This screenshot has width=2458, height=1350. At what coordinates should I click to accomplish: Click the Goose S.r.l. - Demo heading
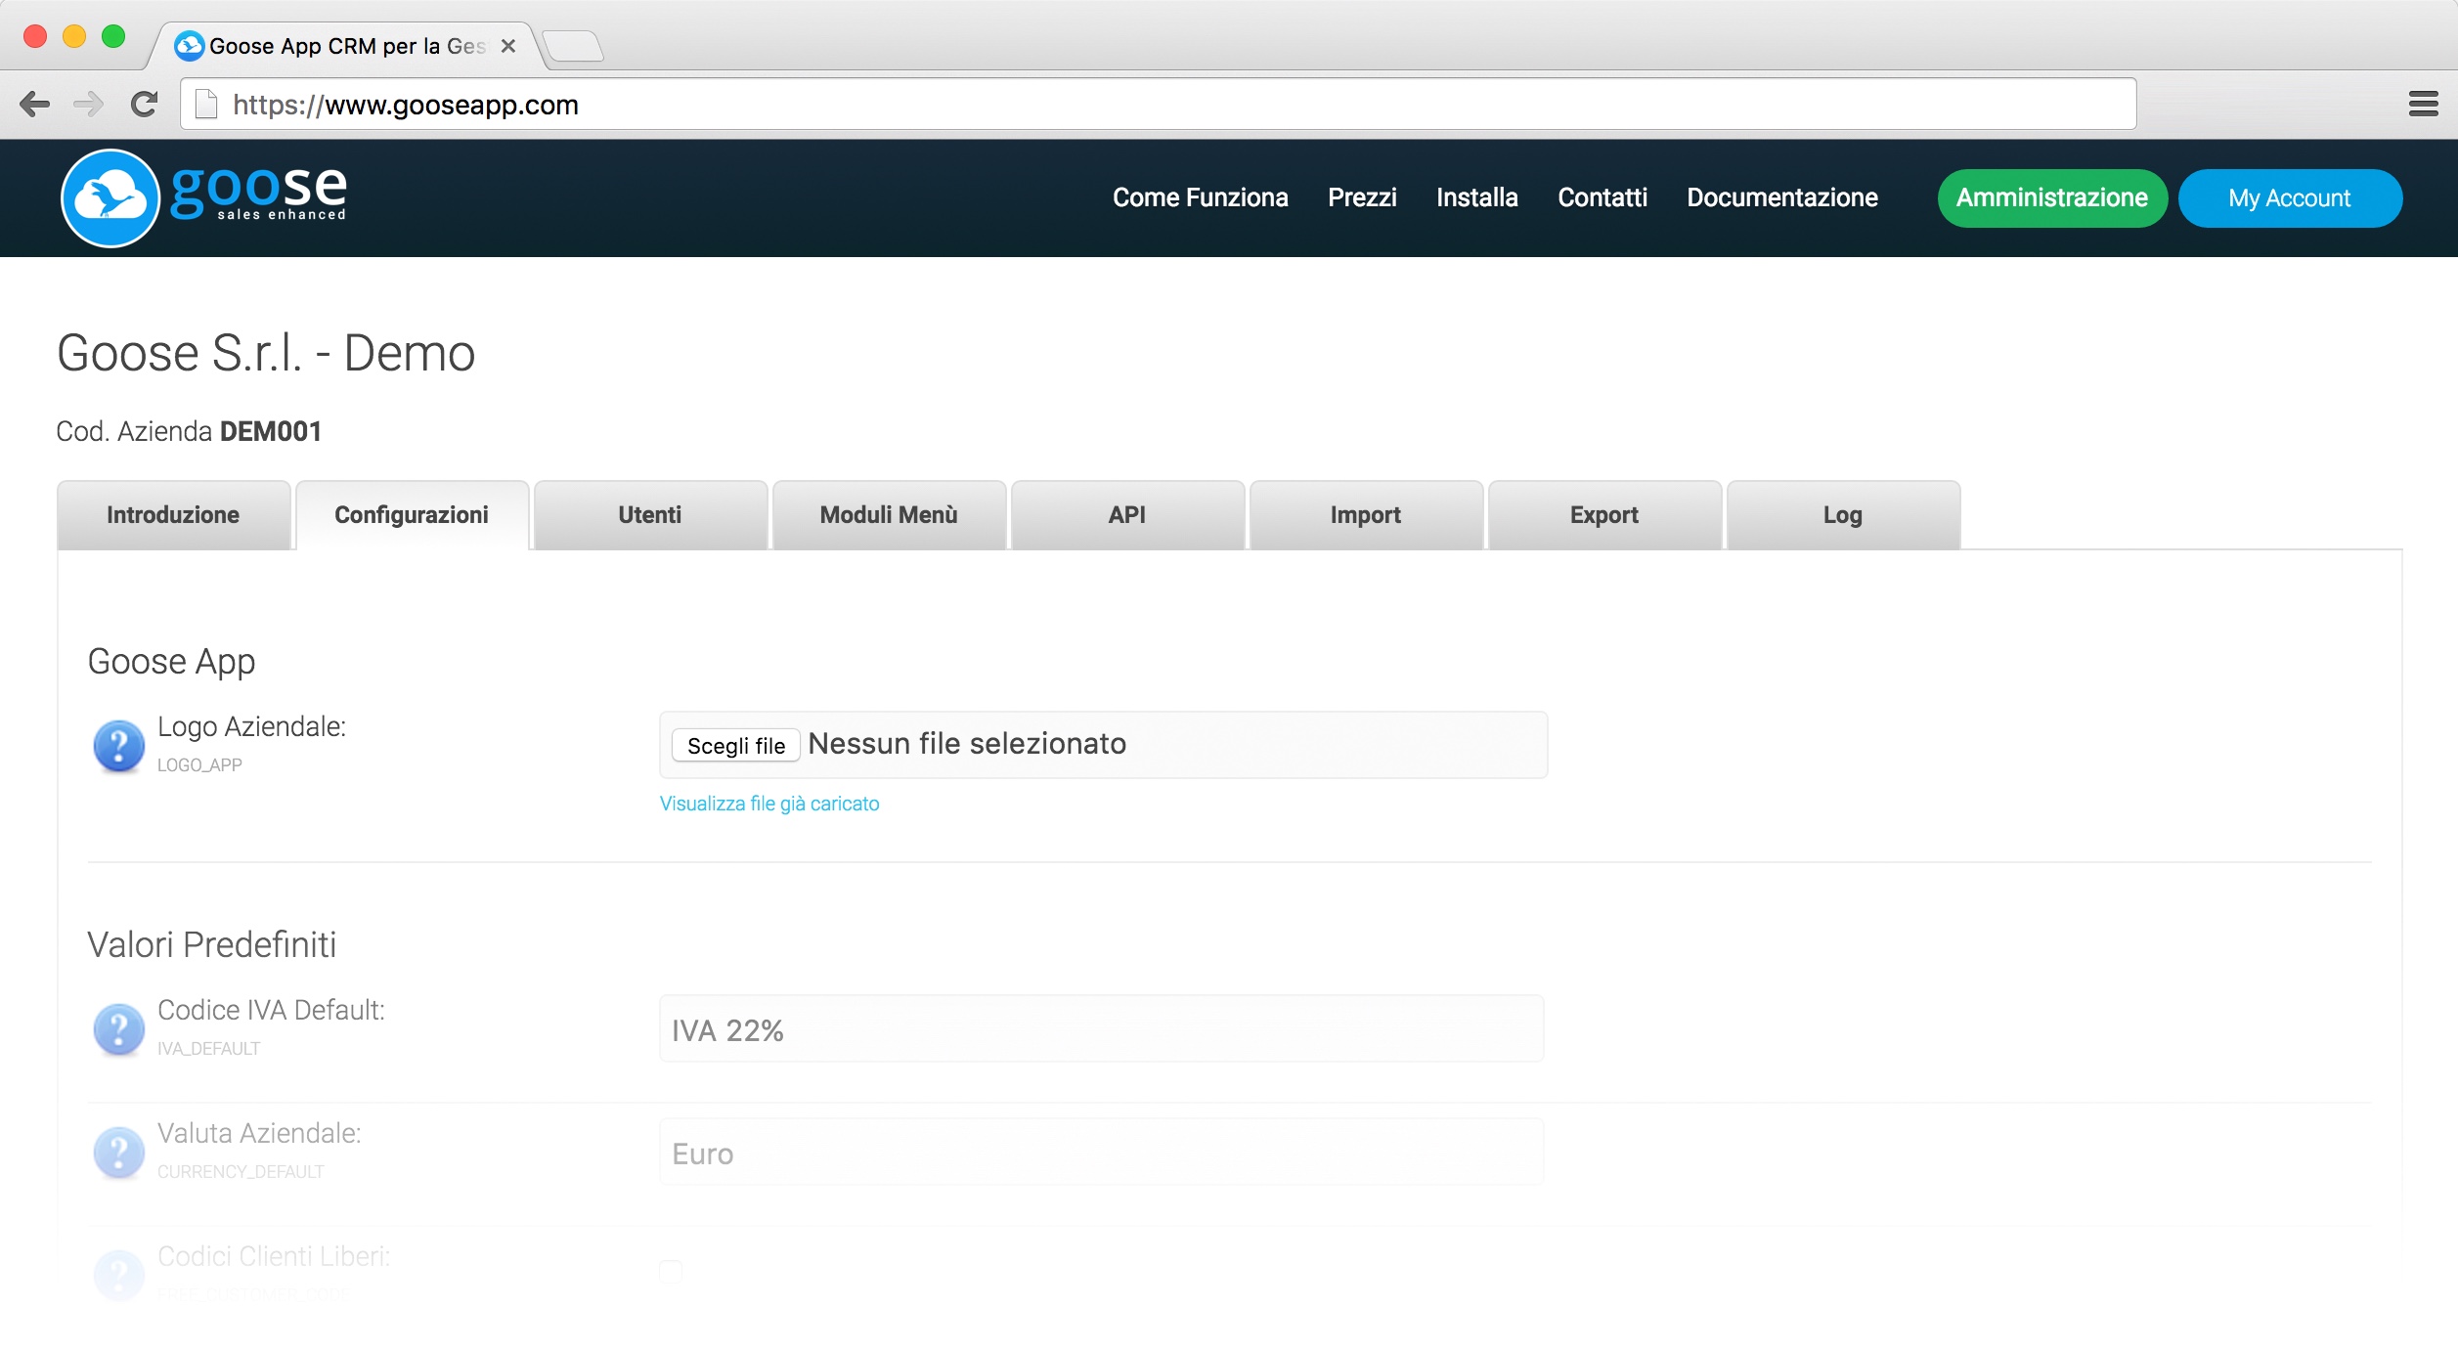click(266, 353)
